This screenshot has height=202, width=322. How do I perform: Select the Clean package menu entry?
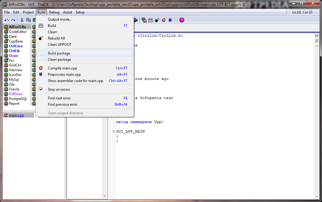[85, 60]
